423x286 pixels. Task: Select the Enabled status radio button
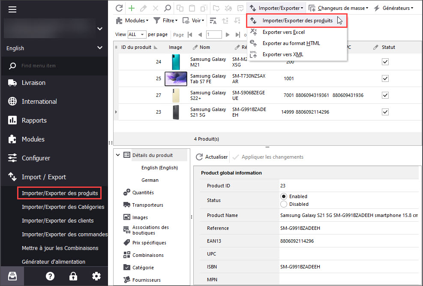[284, 196]
